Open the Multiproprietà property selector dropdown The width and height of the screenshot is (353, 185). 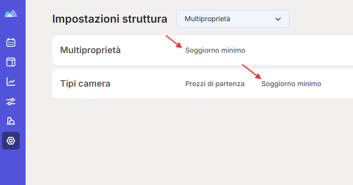(x=232, y=19)
